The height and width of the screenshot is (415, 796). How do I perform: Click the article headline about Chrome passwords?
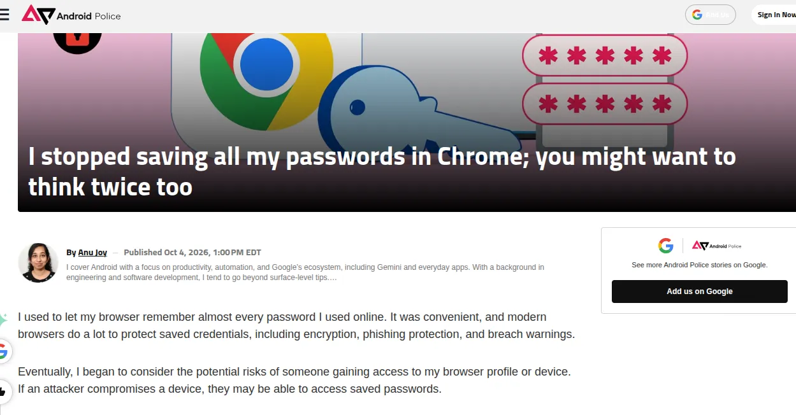(x=382, y=172)
